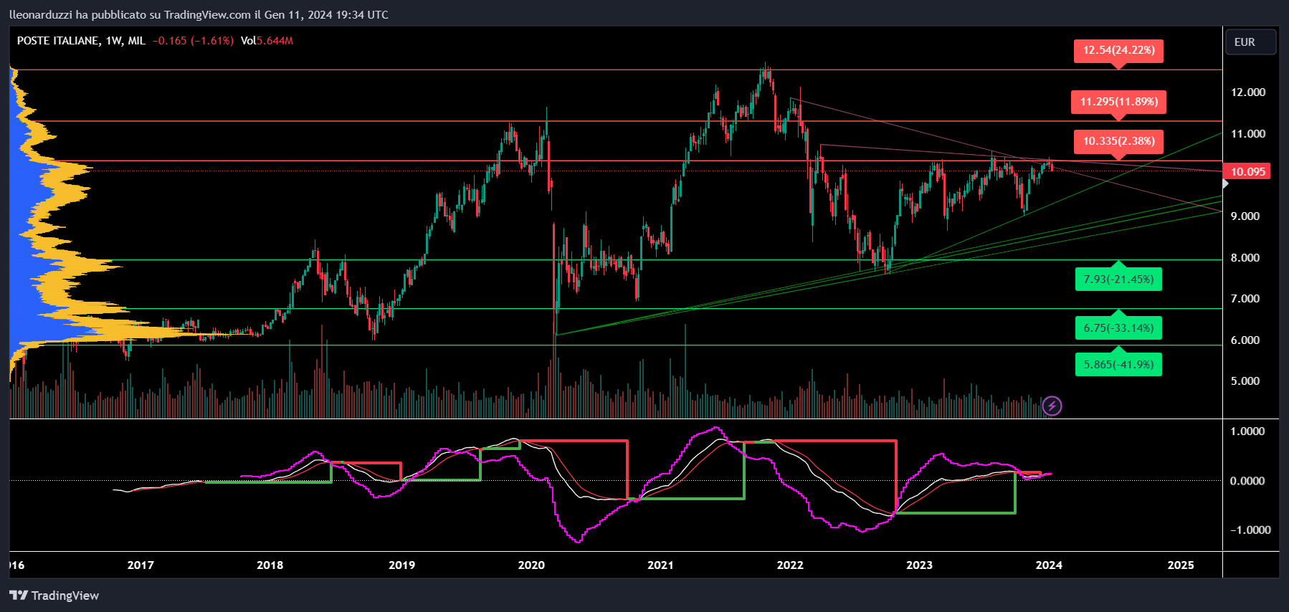Click the current price tag 10.095
1289x612 pixels.
1248,171
